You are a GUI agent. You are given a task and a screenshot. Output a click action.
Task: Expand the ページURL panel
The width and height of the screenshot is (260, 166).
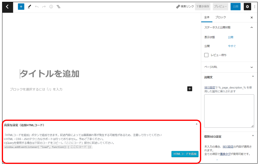click(252, 67)
